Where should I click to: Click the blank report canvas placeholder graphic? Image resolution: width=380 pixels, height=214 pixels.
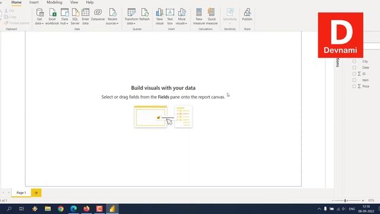coord(163,117)
